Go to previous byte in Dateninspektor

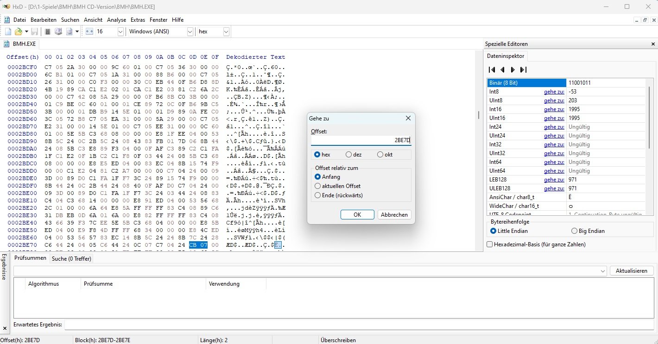point(502,69)
